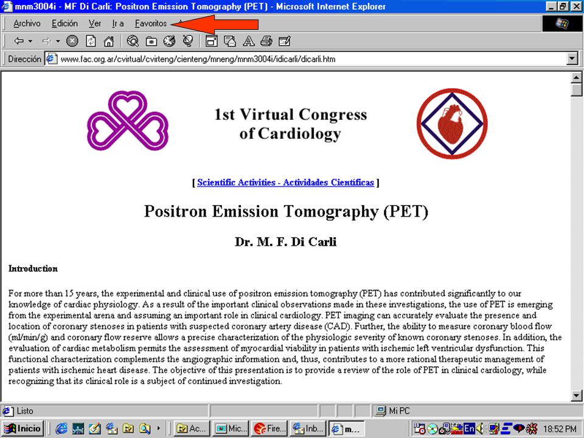Click the vertical scrollbar thumb

(x=576, y=89)
